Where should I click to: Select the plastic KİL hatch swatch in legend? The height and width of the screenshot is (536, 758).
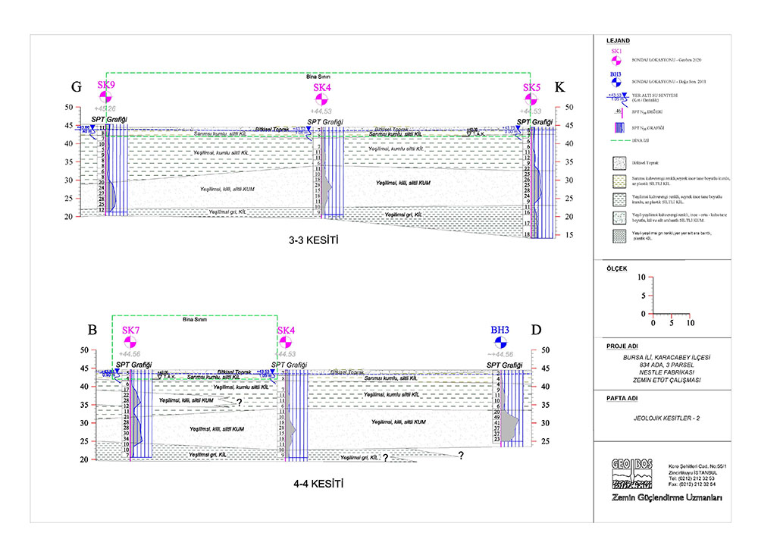tap(620, 235)
